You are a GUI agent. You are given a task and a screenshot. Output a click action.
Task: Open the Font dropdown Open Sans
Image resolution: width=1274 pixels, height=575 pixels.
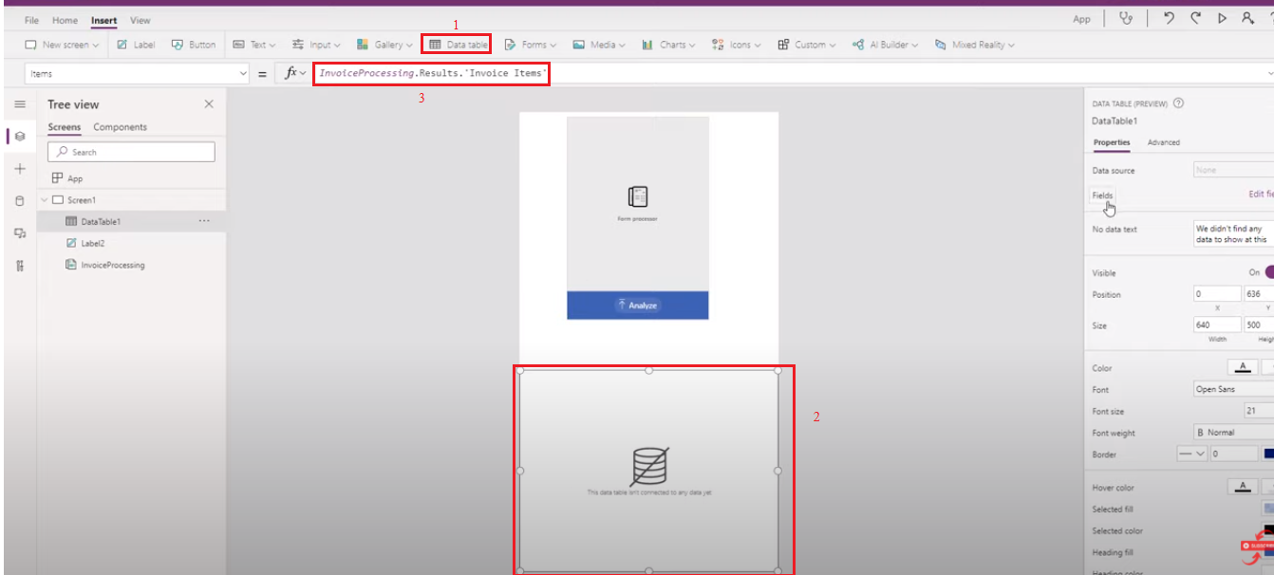1233,389
